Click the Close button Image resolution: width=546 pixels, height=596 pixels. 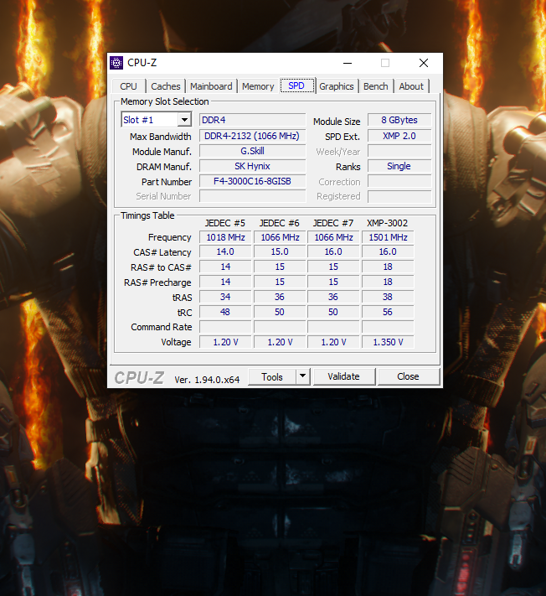coord(408,376)
